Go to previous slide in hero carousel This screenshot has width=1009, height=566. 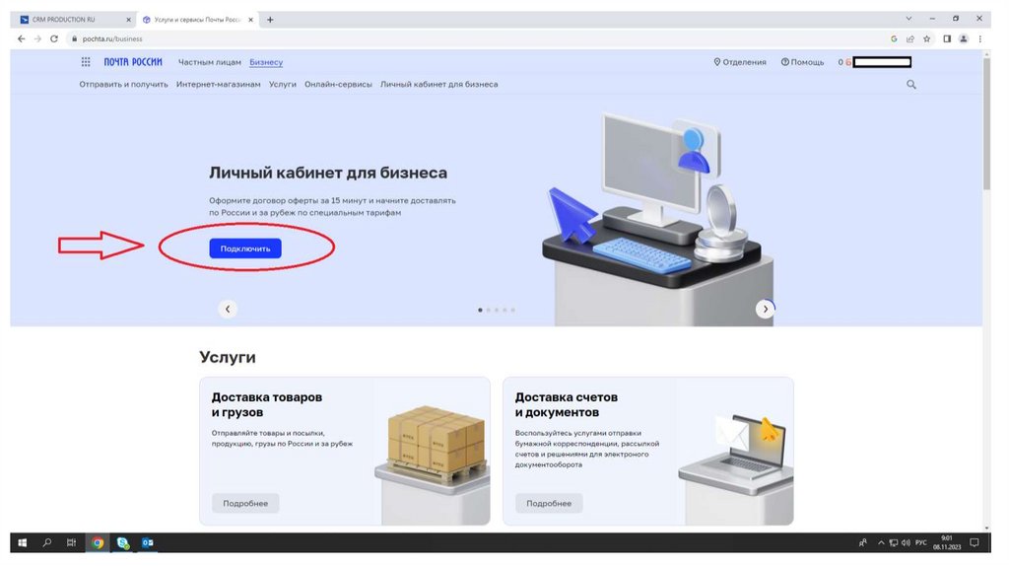[x=228, y=309]
